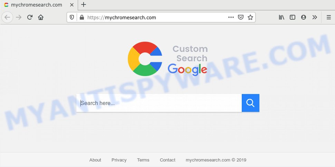335x167 pixels.
Task: Click the forward navigation arrow
Action: (x=19, y=17)
